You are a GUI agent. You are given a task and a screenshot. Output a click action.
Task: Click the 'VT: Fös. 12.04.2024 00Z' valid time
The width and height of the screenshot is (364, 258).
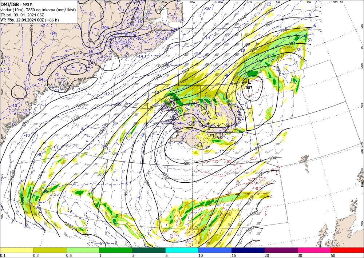pos(22,20)
